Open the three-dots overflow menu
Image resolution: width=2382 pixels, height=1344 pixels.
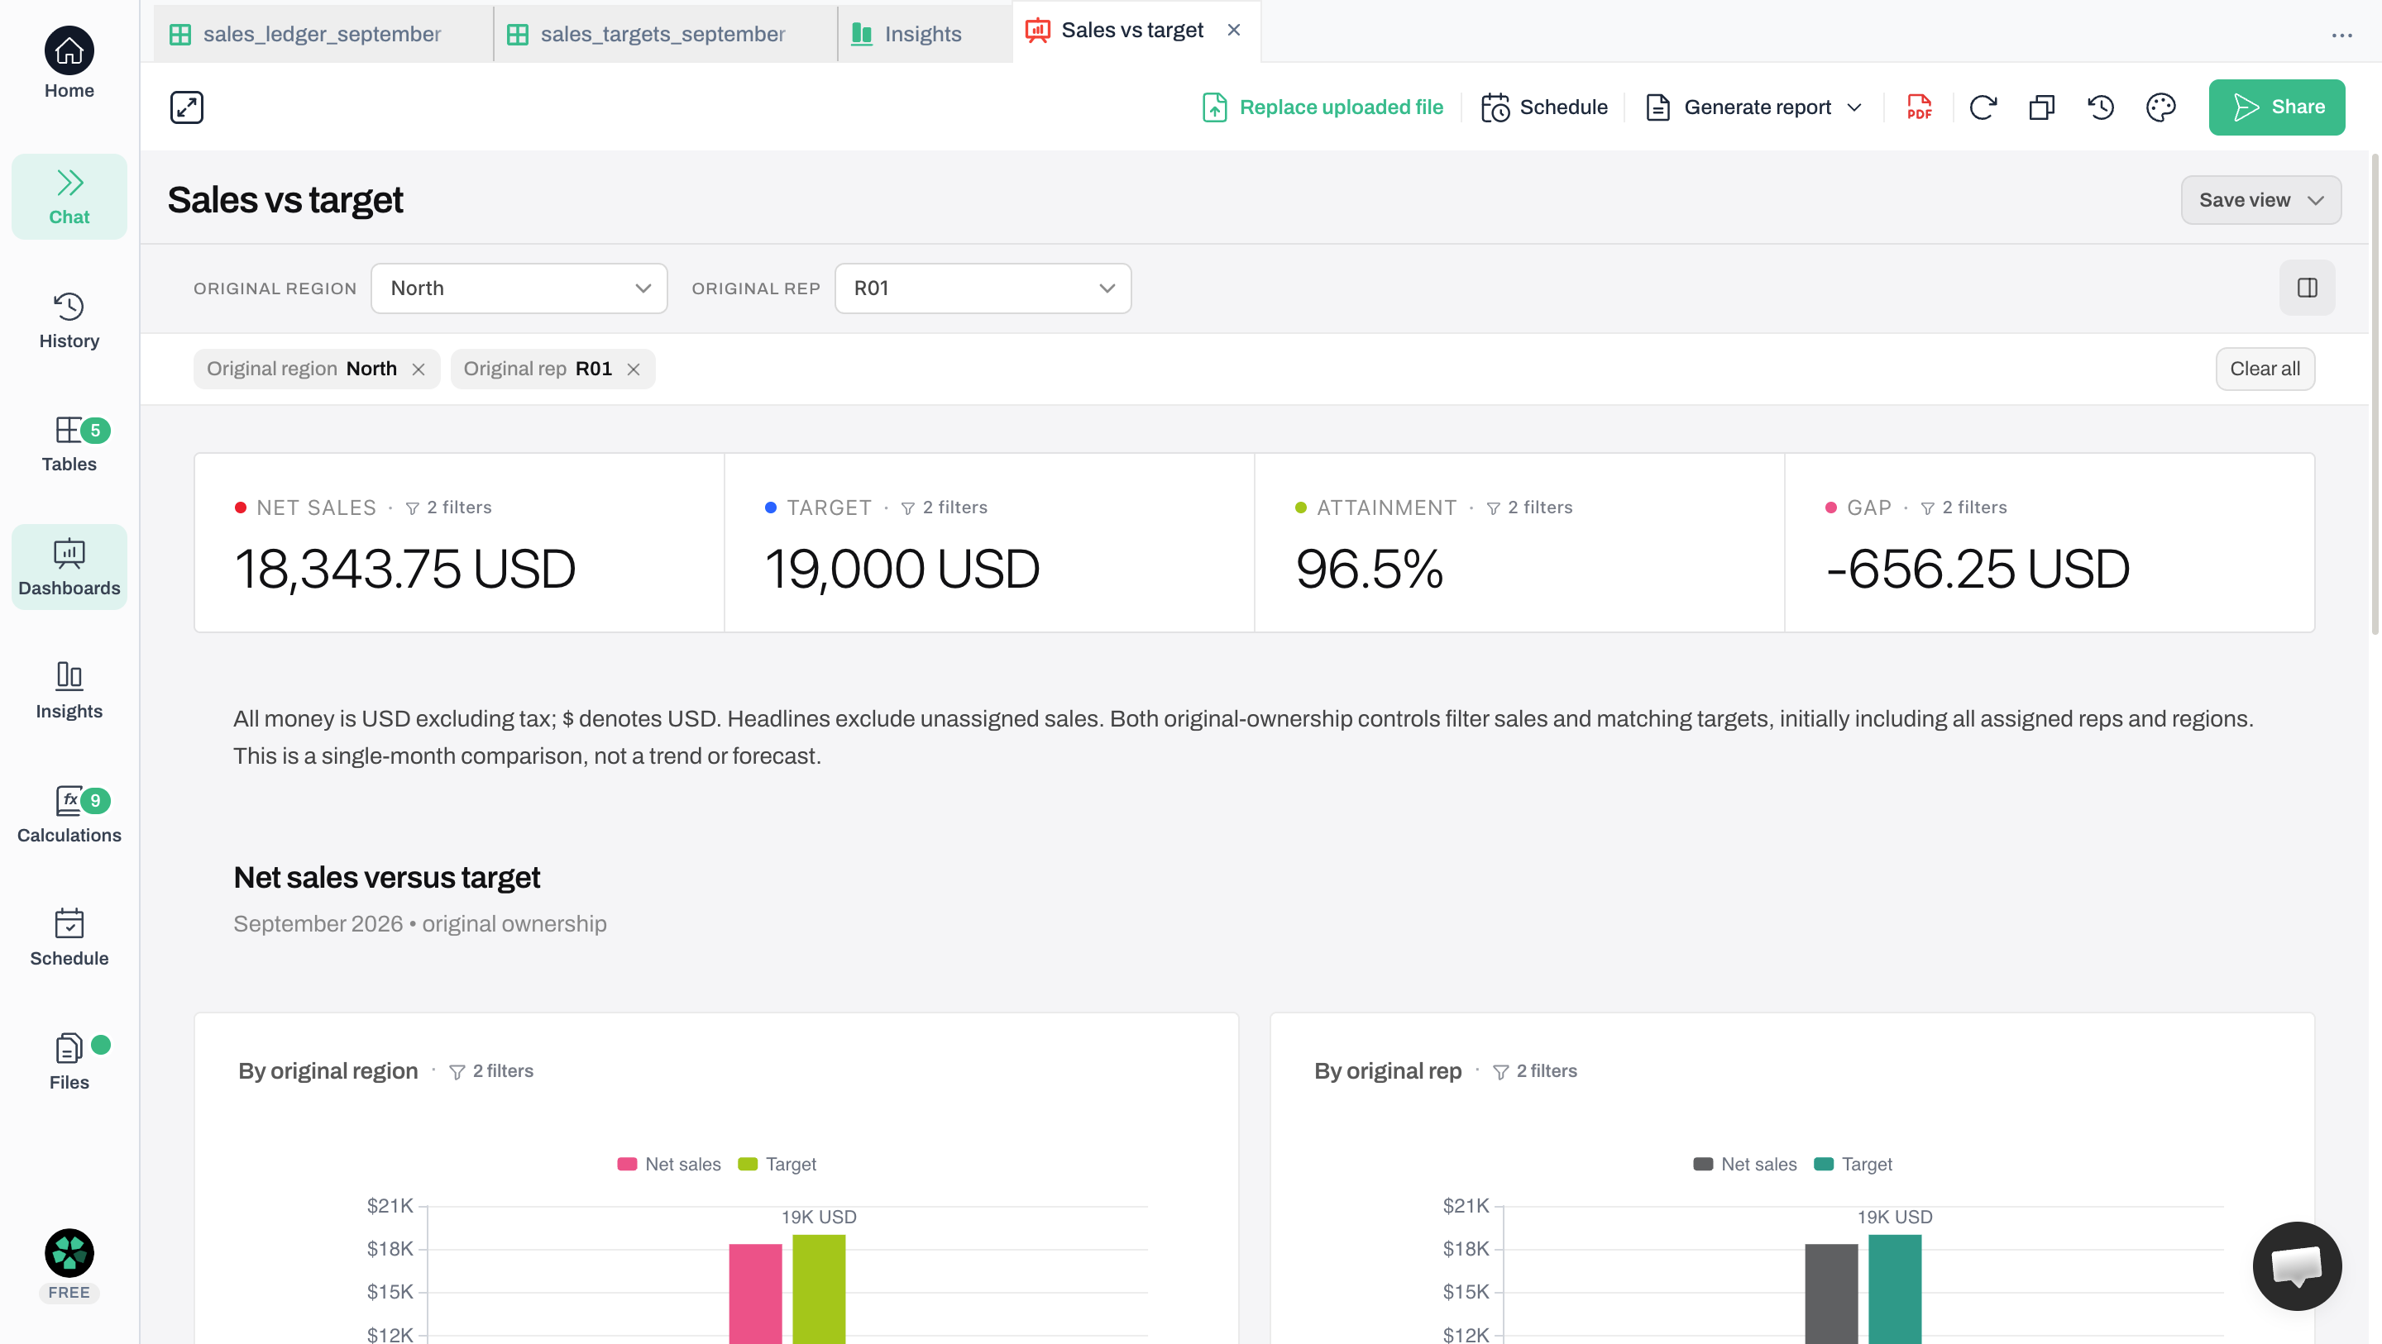click(2341, 35)
